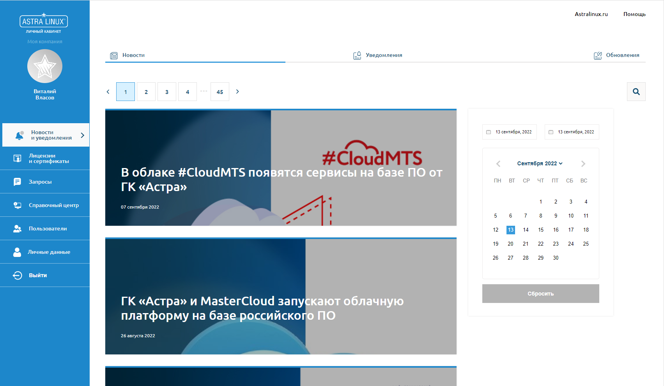Click the start date field

tap(510, 132)
